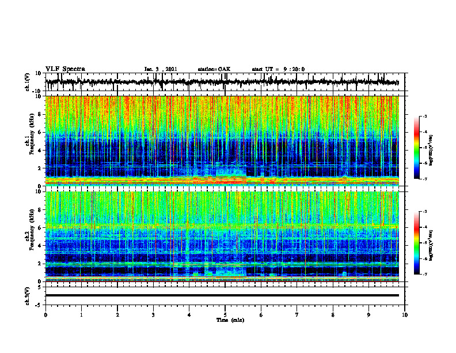Click the '-5' tick on ch.1 color bar
This screenshot has width=456, height=353.
424,148
